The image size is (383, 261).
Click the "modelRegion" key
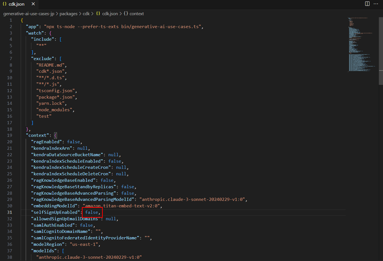48,244
